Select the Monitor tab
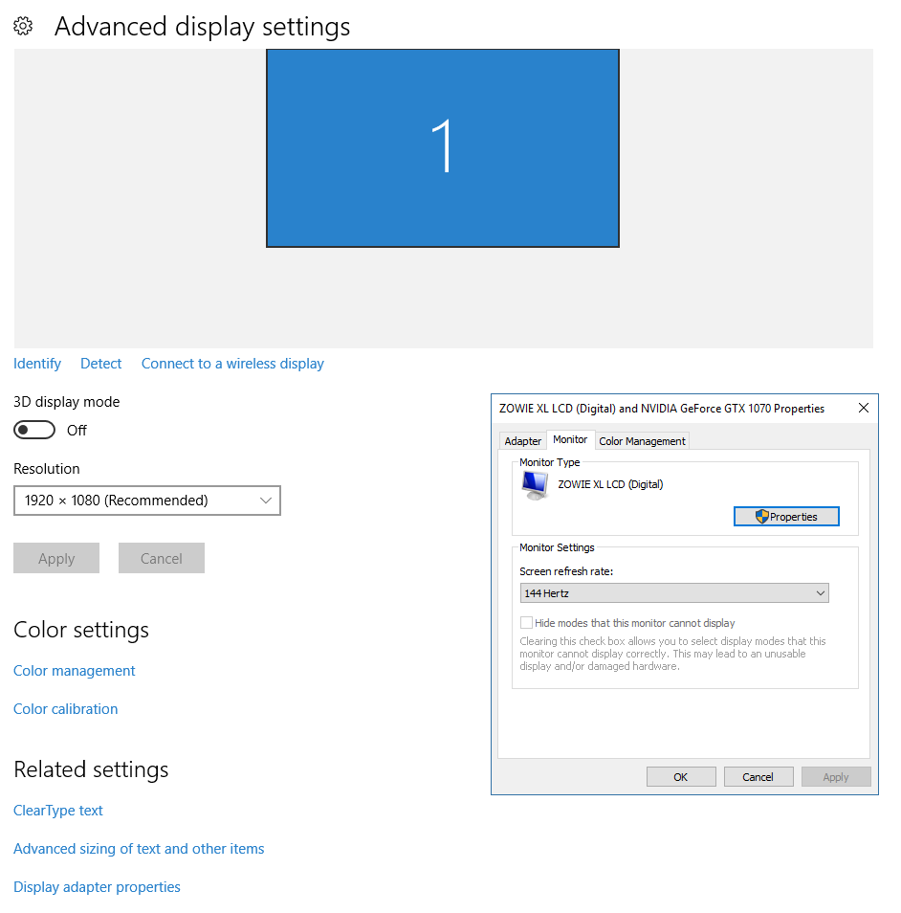This screenshot has width=901, height=913. point(570,439)
